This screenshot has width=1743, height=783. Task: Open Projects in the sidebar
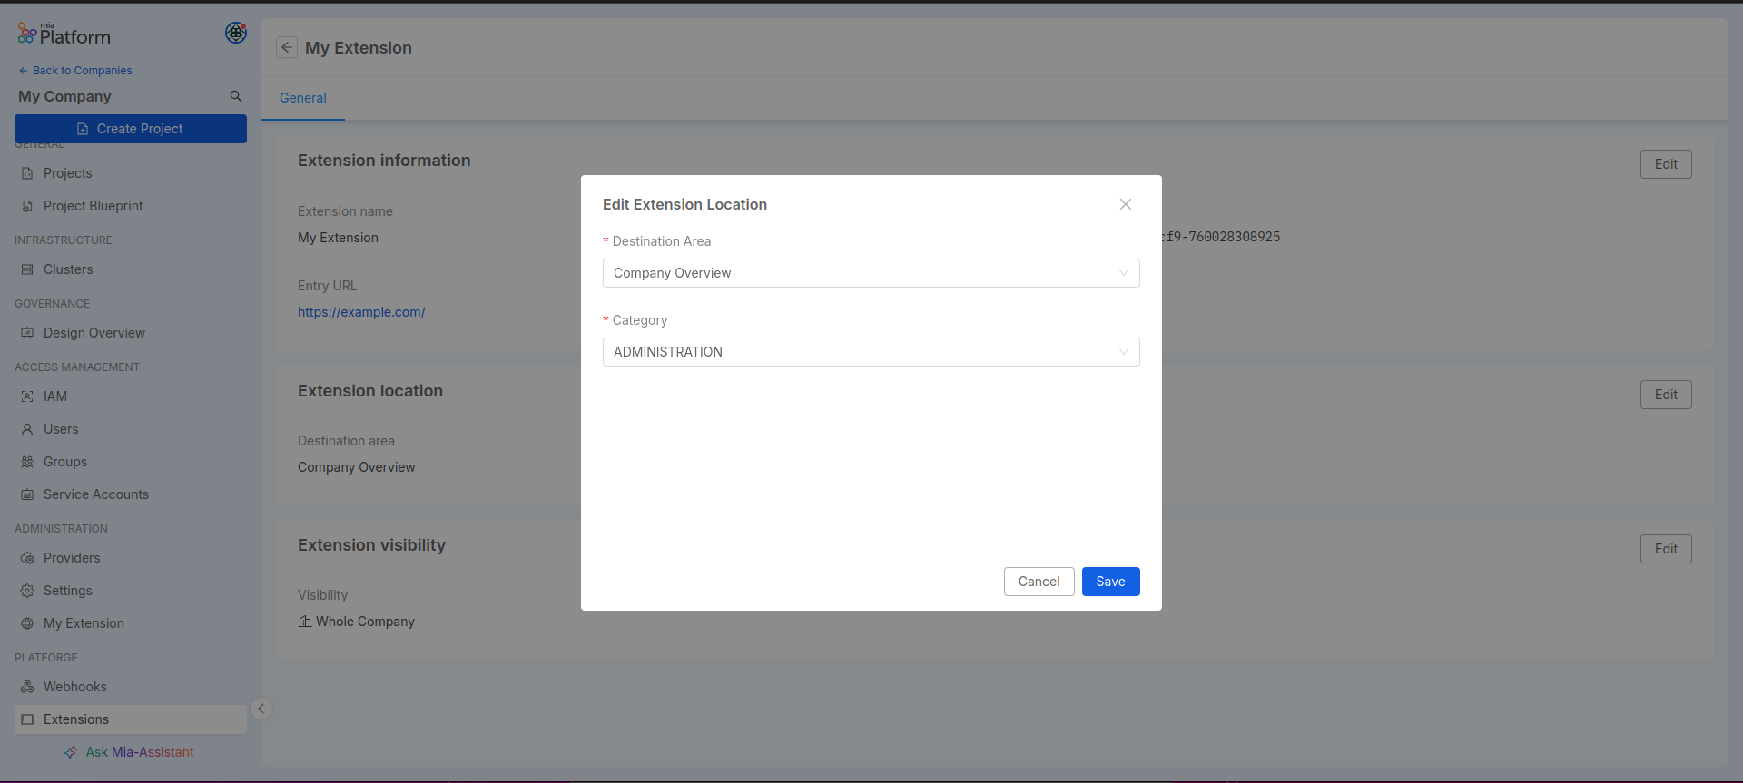click(131, 173)
